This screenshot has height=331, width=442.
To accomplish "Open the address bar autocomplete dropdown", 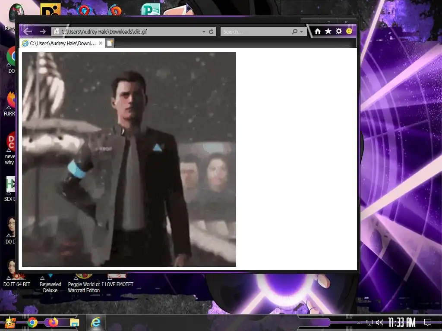I will 204,32.
